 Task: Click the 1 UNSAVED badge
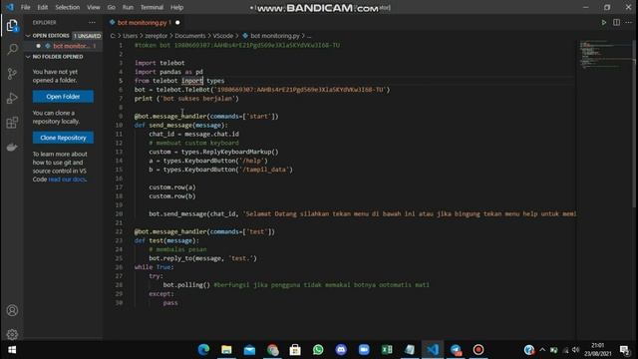87,36
